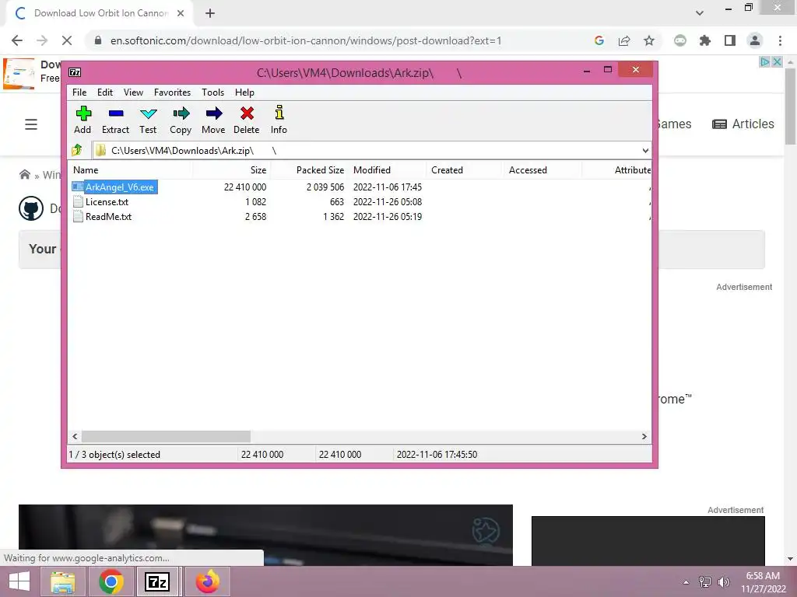This screenshot has height=597, width=797.
Task: Open the Edit menu
Action: click(105, 93)
